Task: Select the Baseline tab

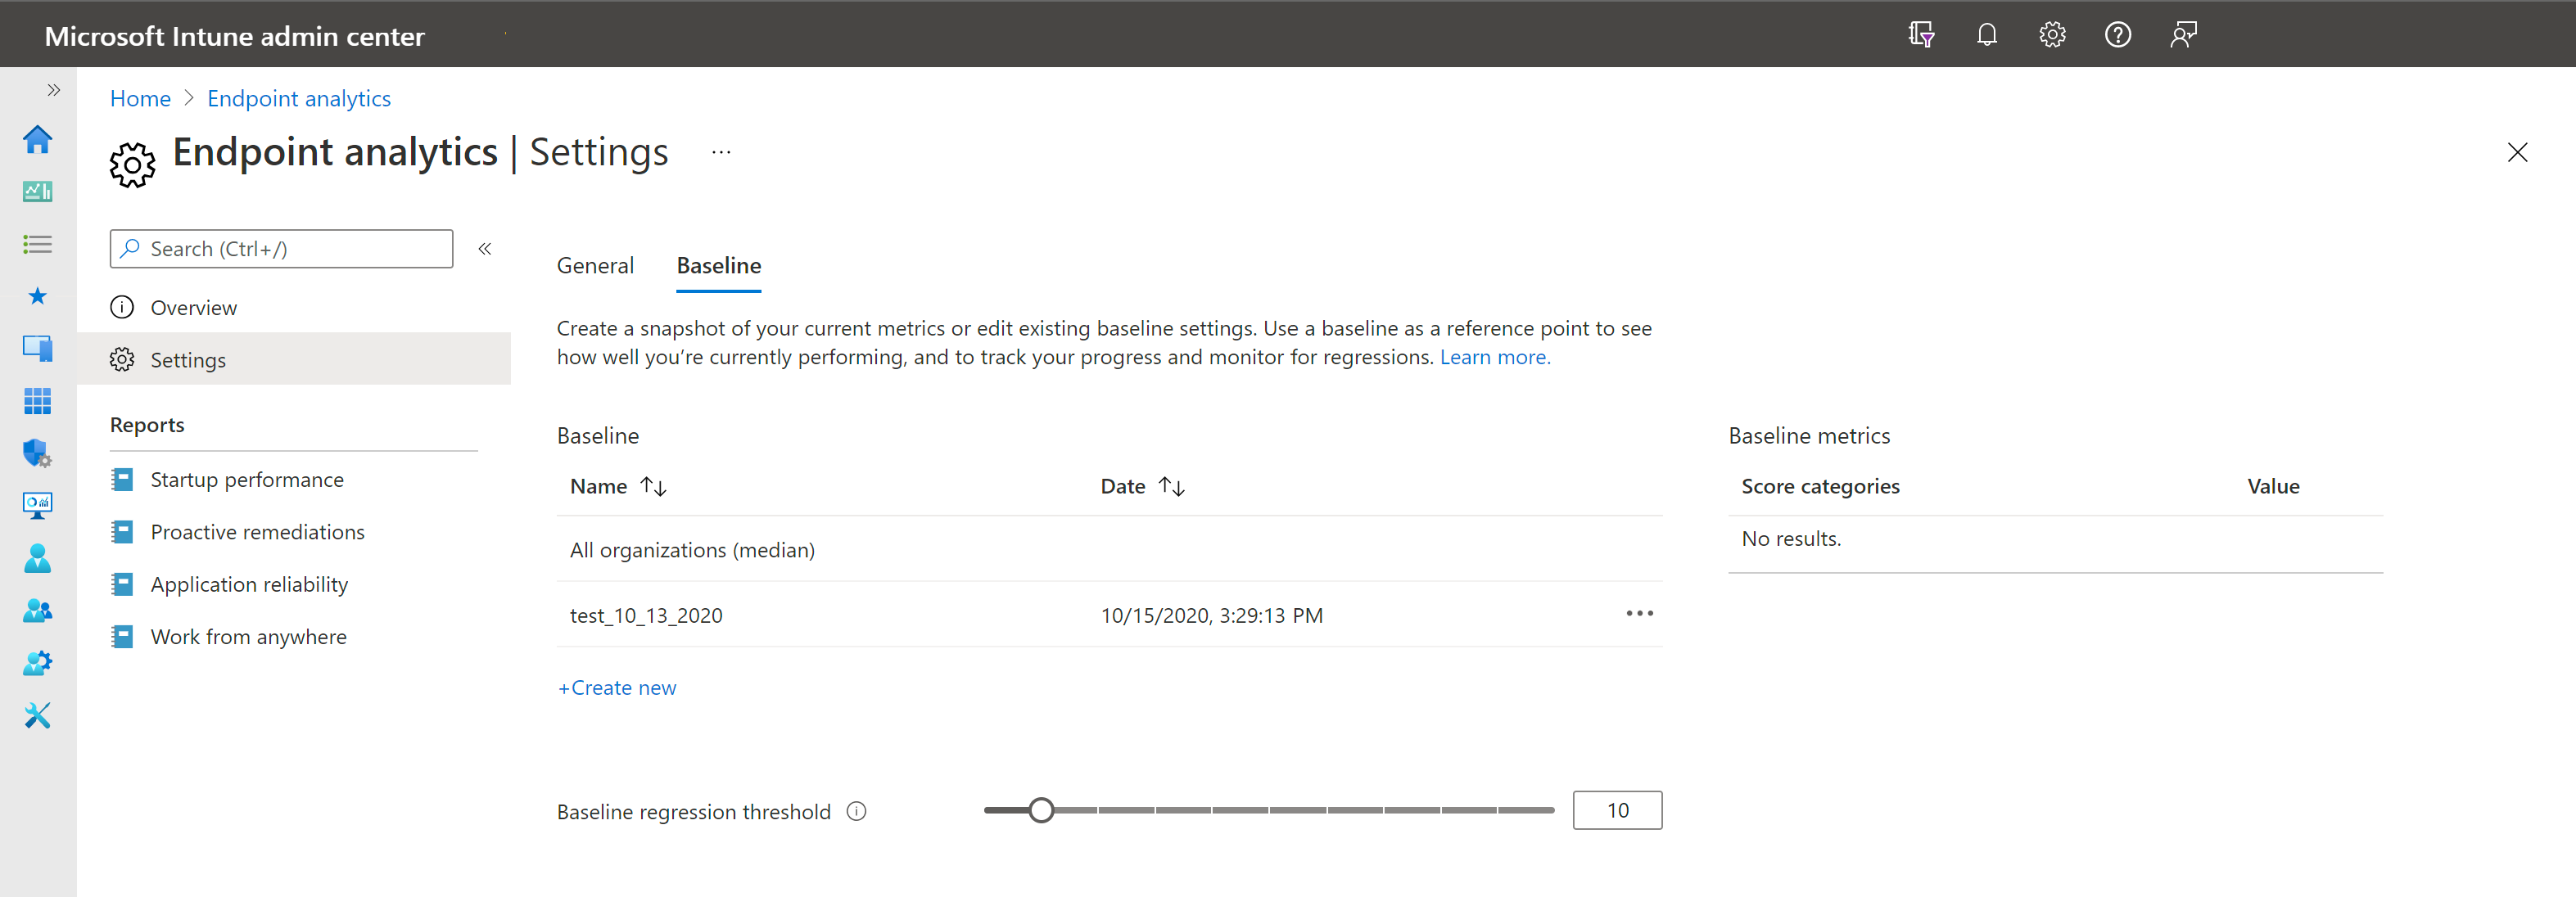Action: pos(719,266)
